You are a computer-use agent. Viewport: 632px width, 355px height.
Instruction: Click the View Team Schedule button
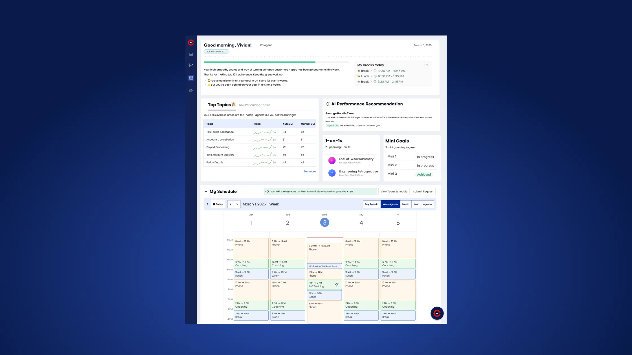coord(394,192)
